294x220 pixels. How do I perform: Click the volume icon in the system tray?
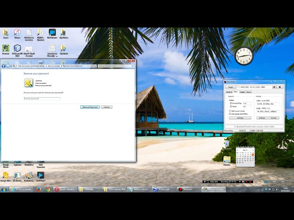click(x=277, y=190)
